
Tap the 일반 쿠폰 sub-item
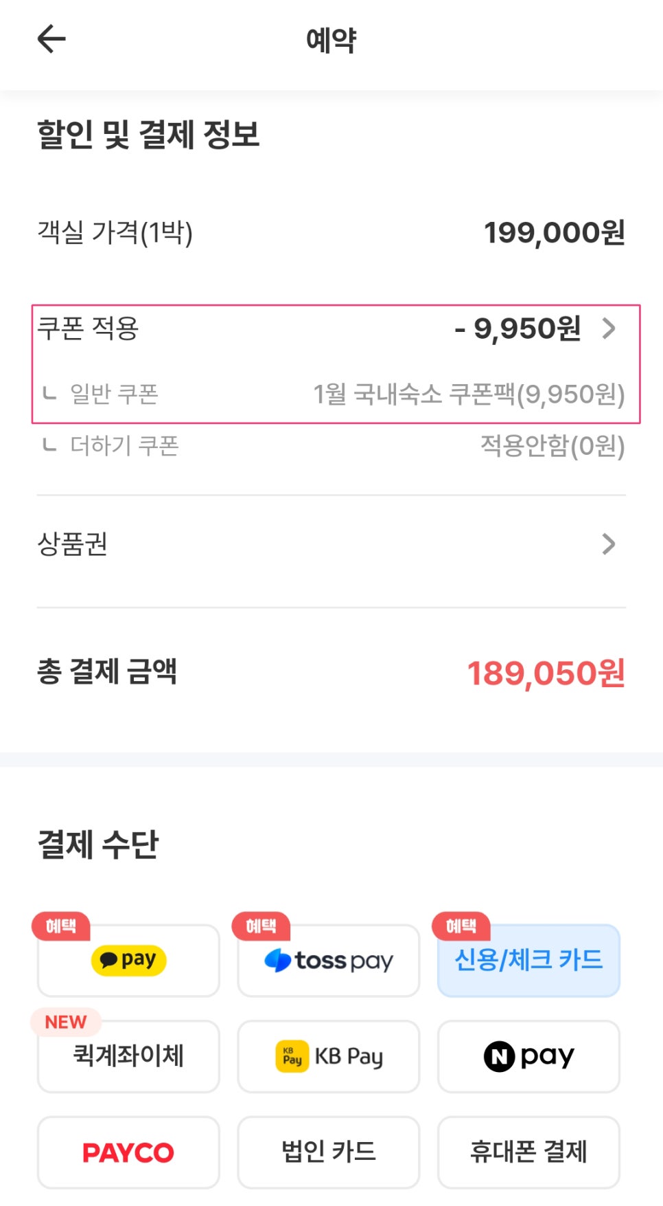point(114,394)
